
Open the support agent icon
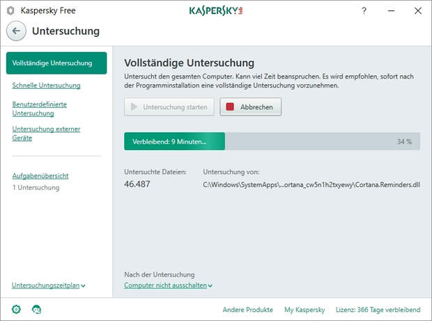[x=36, y=309]
